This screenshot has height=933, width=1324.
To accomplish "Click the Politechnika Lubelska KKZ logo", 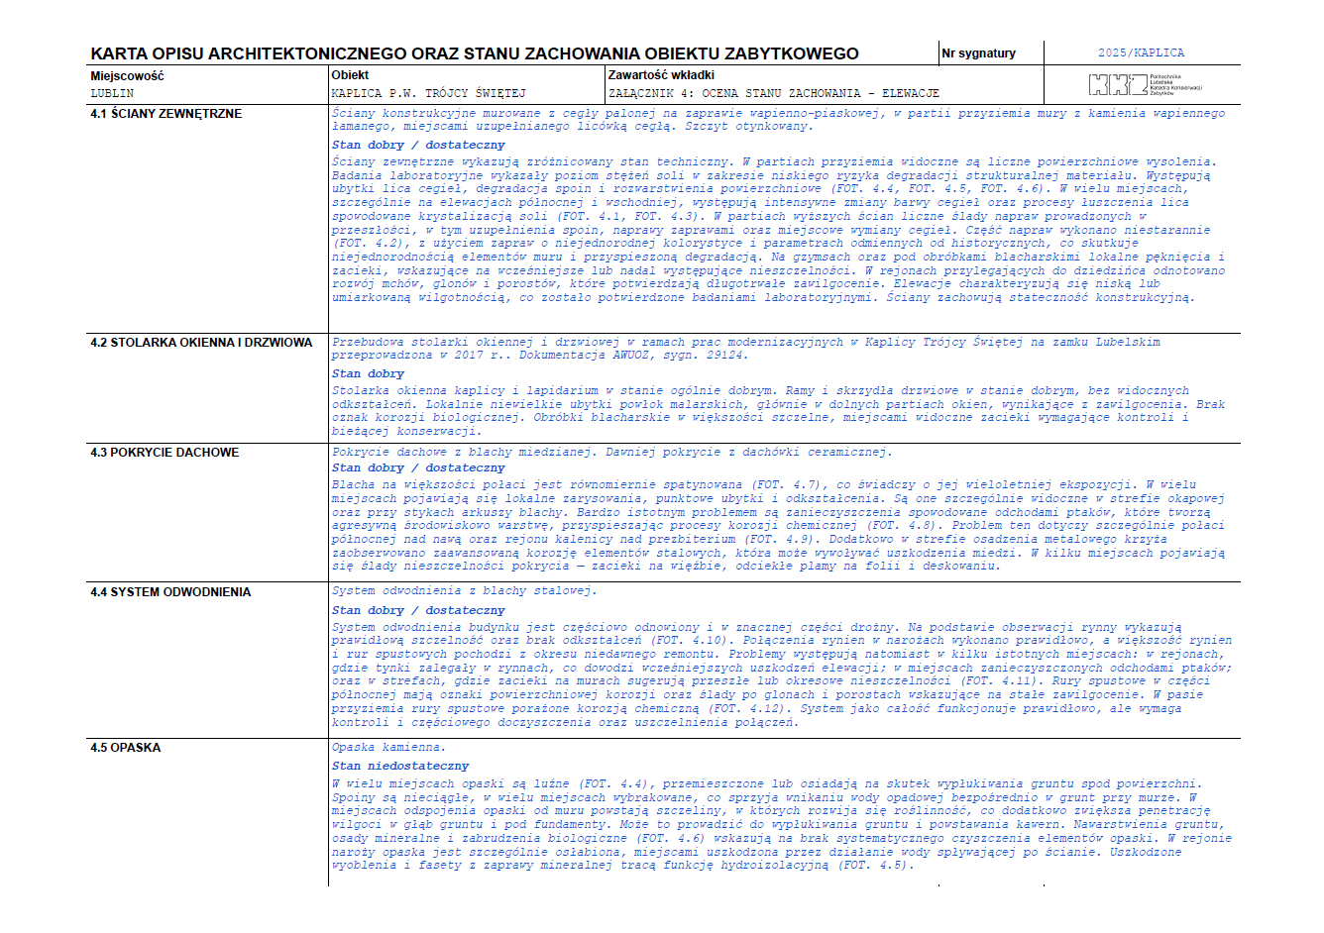I will (1146, 84).
